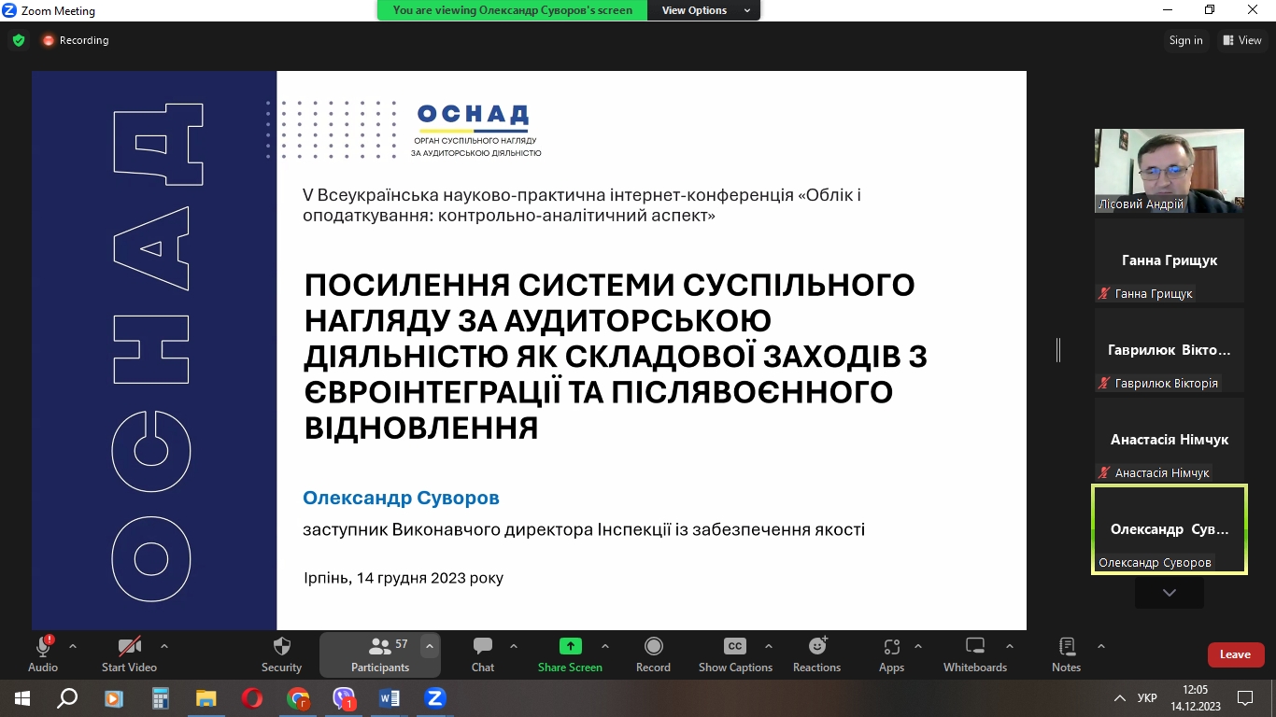Screen dimensions: 1276x717
Task: Turn on camera with Start Video
Action: pos(129,654)
